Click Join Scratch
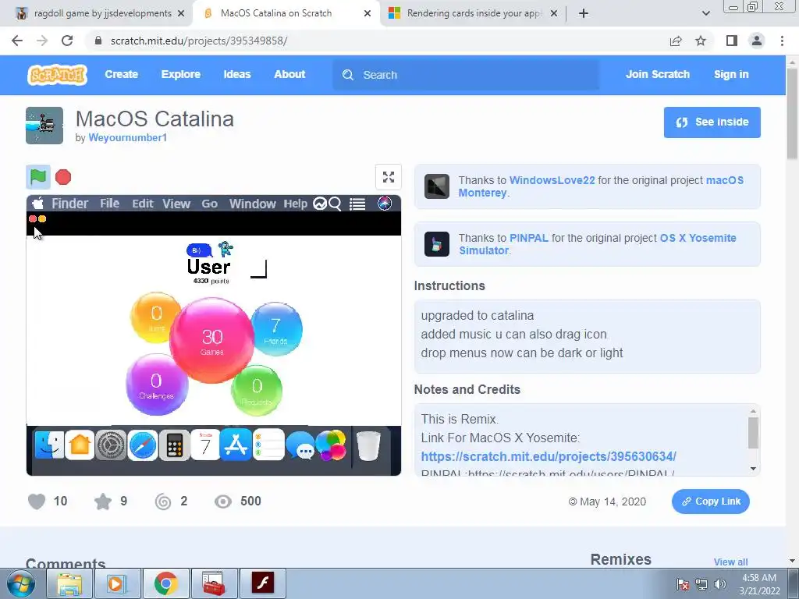This screenshot has width=799, height=599. point(657,74)
